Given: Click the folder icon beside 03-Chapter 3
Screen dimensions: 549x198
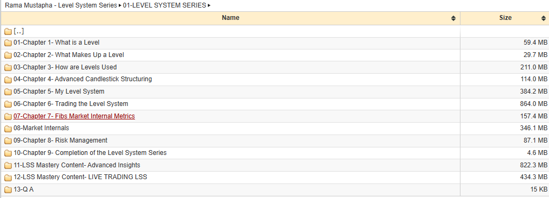Looking at the screenshot, I should point(8,67).
